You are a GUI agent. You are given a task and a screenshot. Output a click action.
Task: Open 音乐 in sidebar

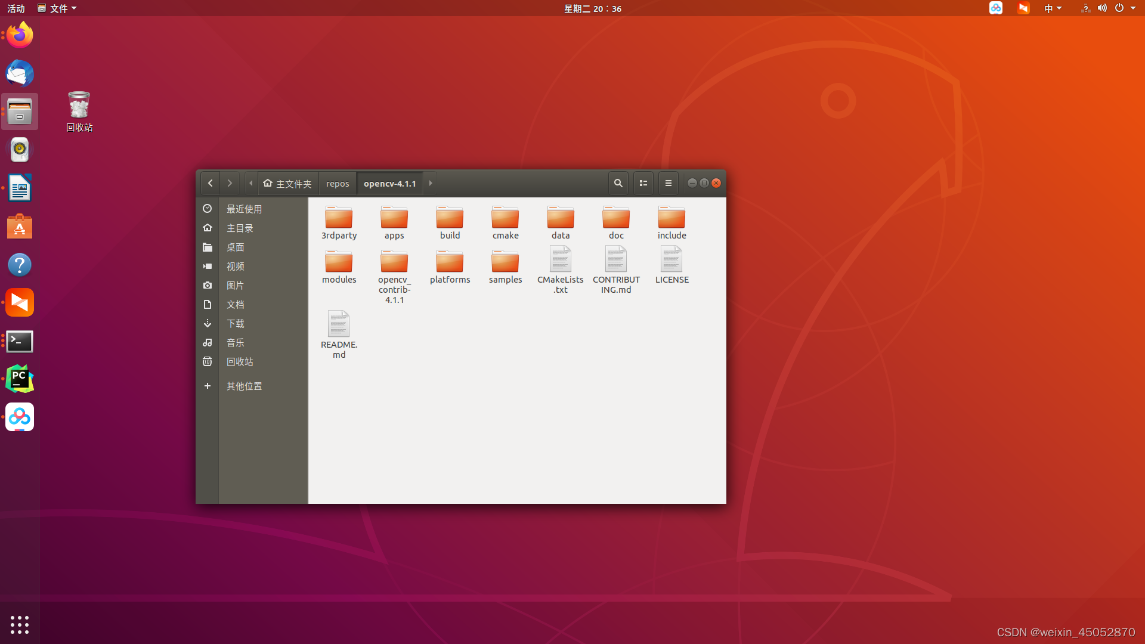pos(252,342)
